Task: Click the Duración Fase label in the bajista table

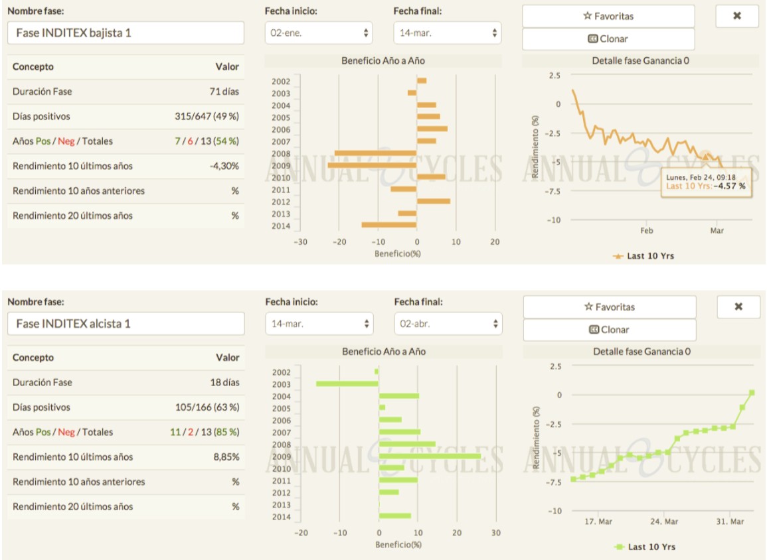Action: click(x=42, y=92)
